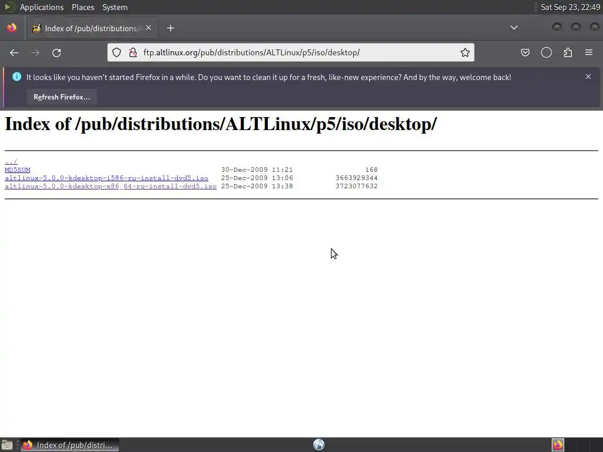Click the MD5SUM file size 168
Image resolution: width=603 pixels, height=452 pixels.
(372, 169)
